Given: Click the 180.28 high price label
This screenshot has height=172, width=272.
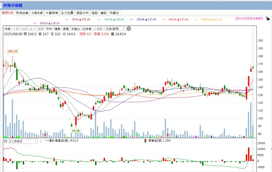Looking at the screenshot, I should (x=12, y=51).
